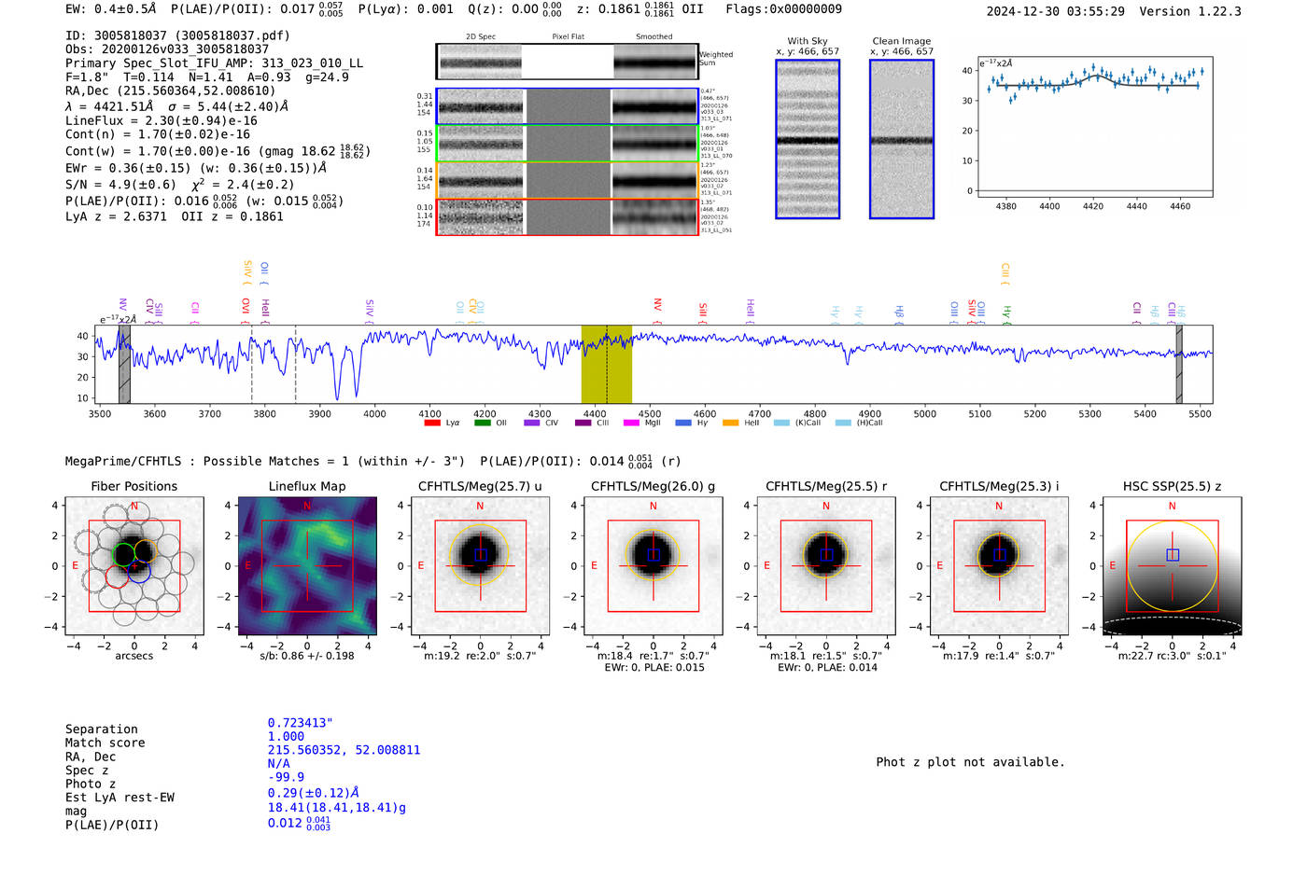
Task: Click the Weighted Sum 2D spectrum strip
Action: (x=568, y=62)
